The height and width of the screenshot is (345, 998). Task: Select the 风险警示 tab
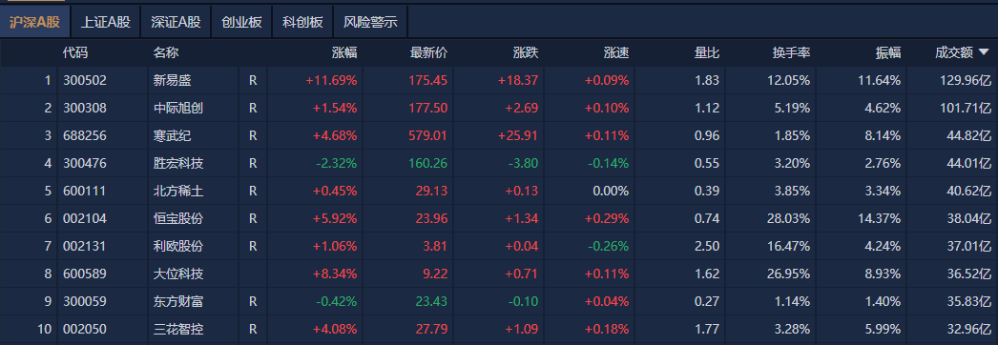pyautogui.click(x=370, y=22)
